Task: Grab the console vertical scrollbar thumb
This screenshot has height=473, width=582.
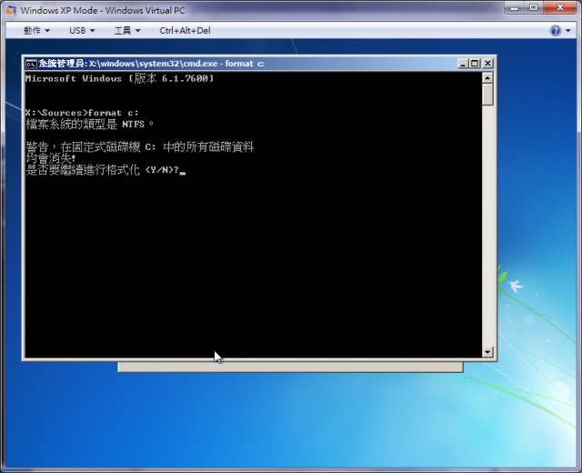Action: tap(487, 95)
